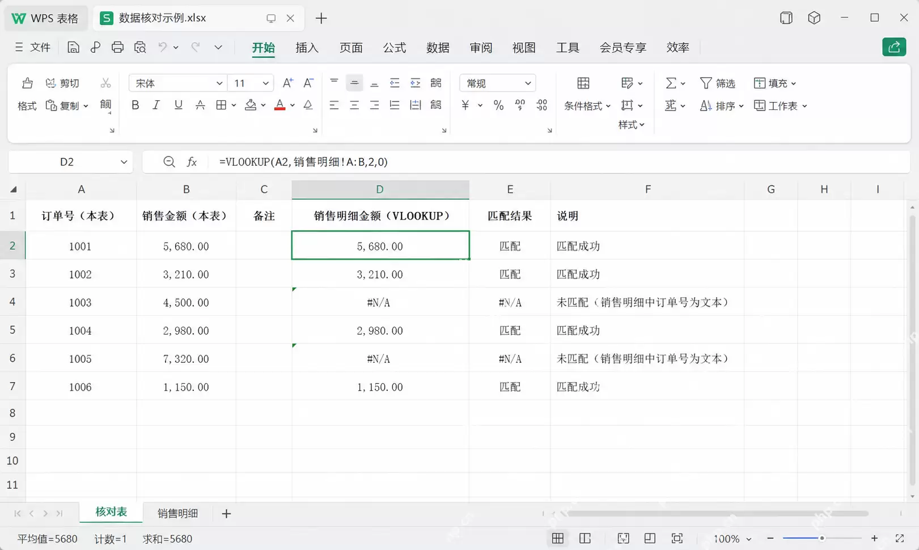
Task: Open the number format 常规 dropdown
Action: (x=528, y=83)
